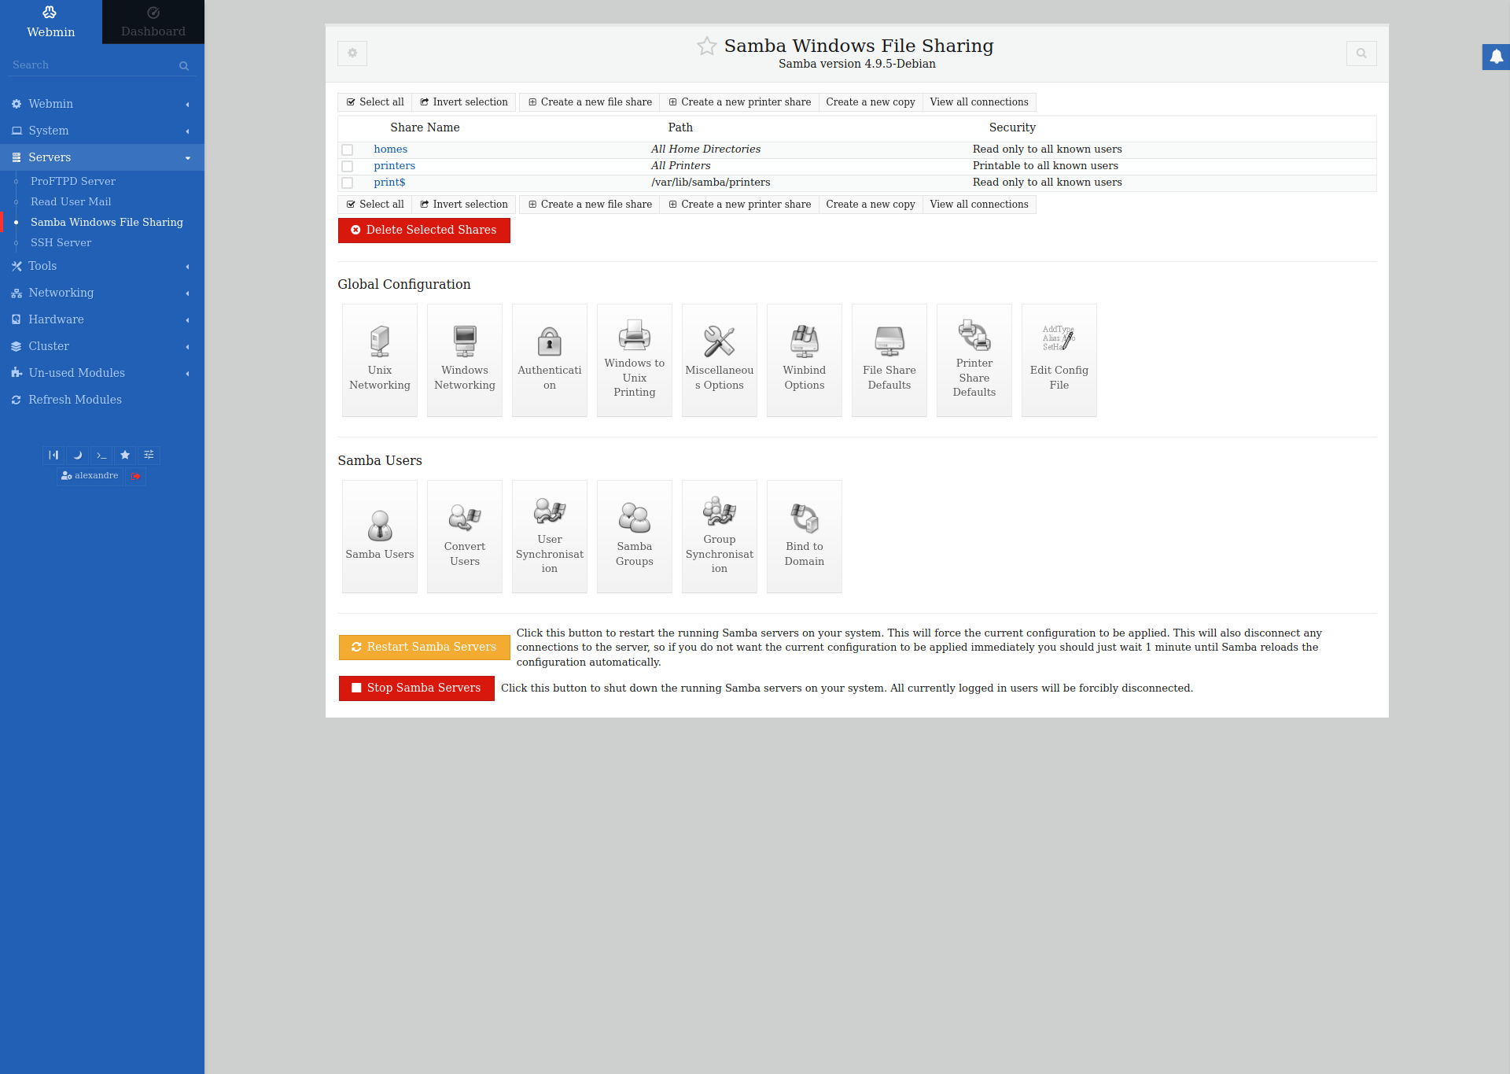Image resolution: width=1510 pixels, height=1074 pixels.
Task: Open Bind to Domain icon
Action: pyautogui.click(x=804, y=536)
